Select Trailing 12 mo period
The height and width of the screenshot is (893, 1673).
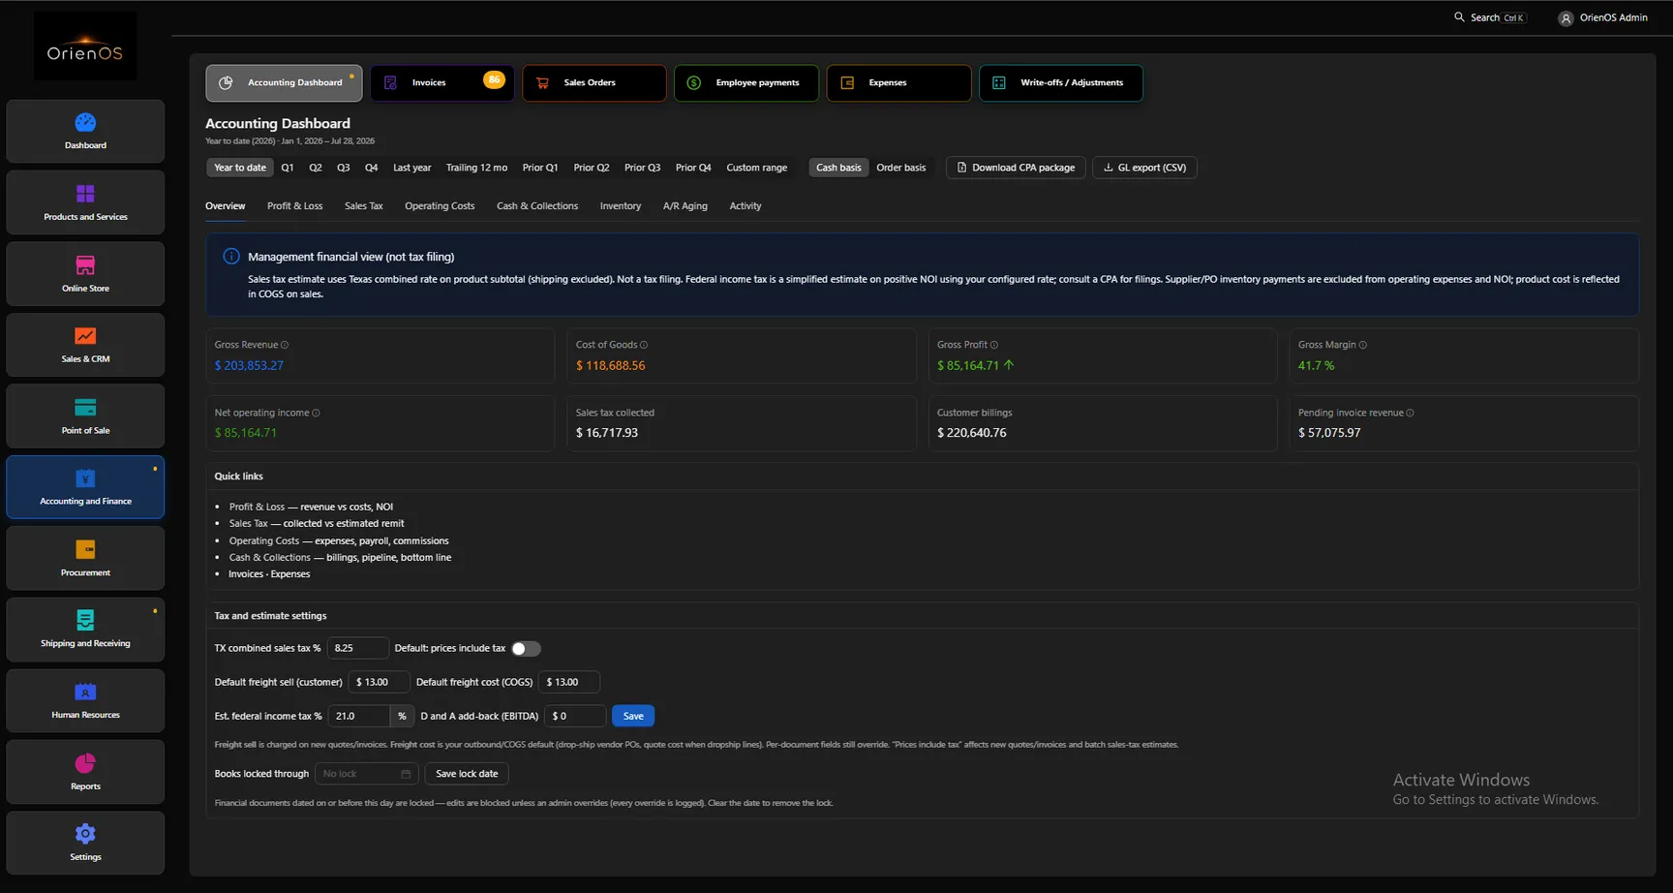coord(476,168)
